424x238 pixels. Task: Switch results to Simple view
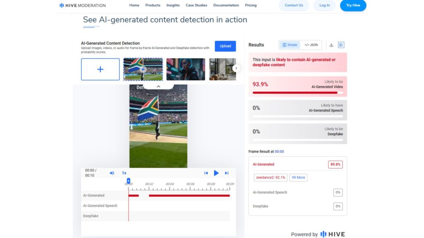point(289,45)
